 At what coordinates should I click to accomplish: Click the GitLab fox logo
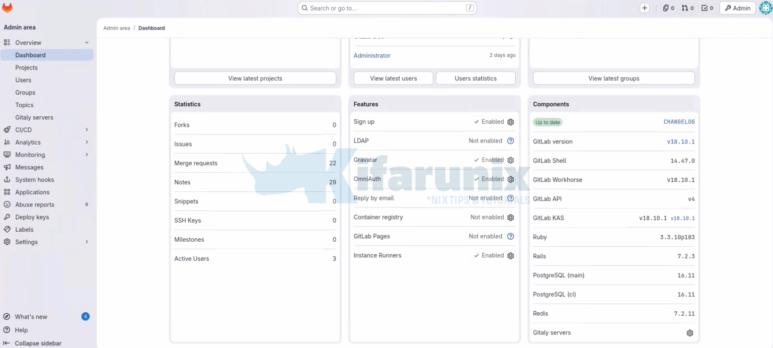click(8, 8)
